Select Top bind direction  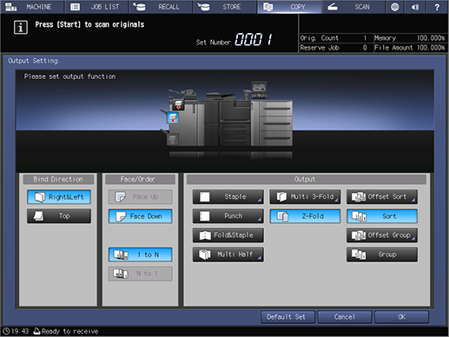pyautogui.click(x=59, y=216)
